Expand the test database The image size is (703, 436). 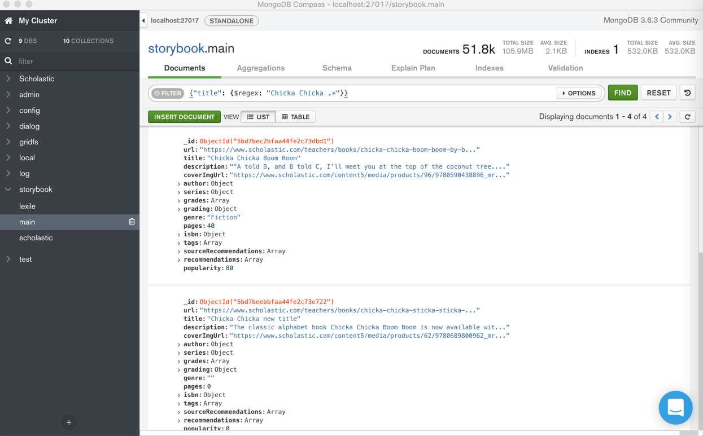point(8,259)
